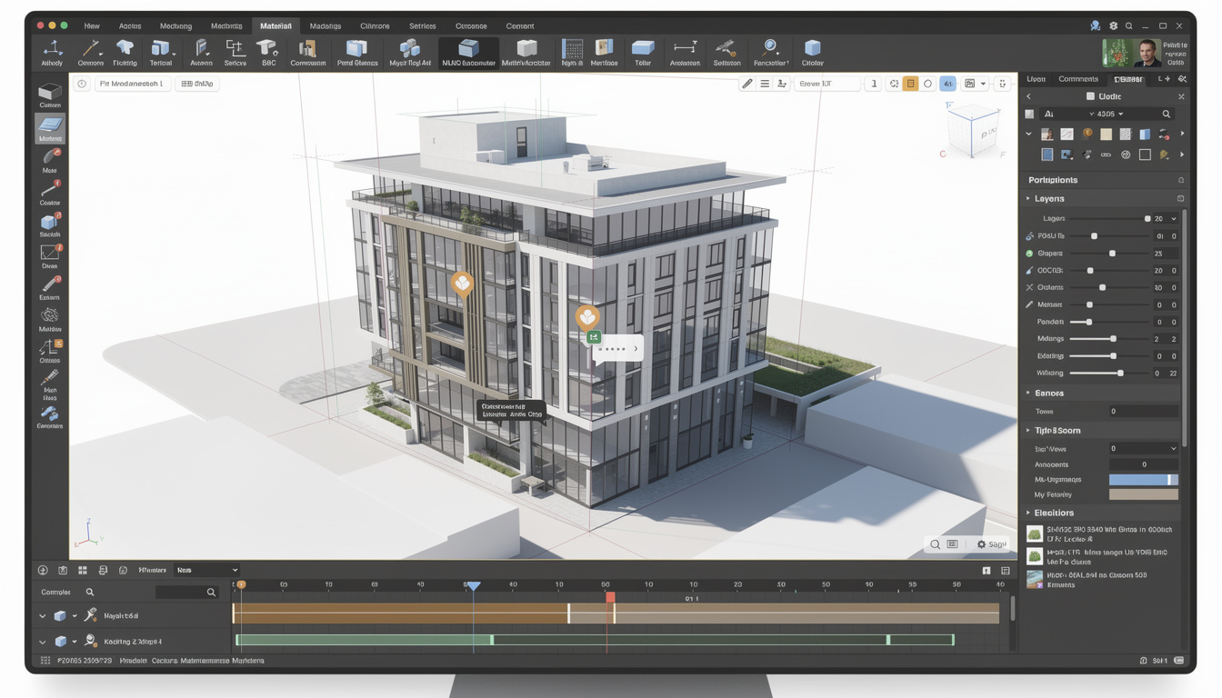The width and height of the screenshot is (1222, 698).
Task: Click the Toller blue slab tool
Action: (x=643, y=52)
